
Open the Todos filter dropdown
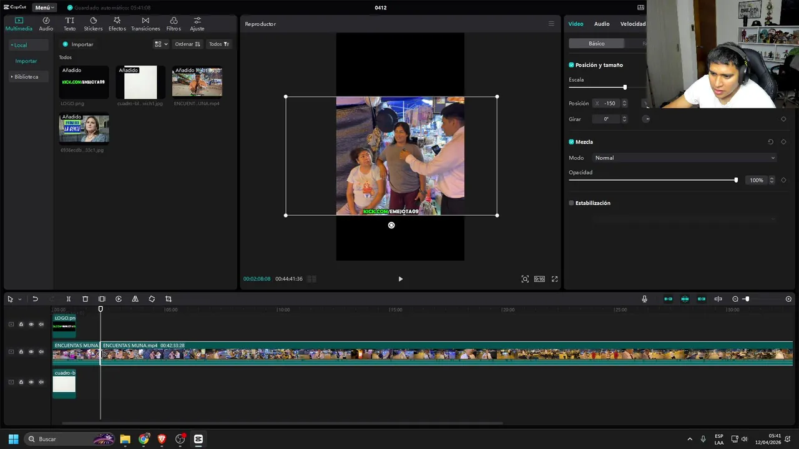[x=219, y=44]
